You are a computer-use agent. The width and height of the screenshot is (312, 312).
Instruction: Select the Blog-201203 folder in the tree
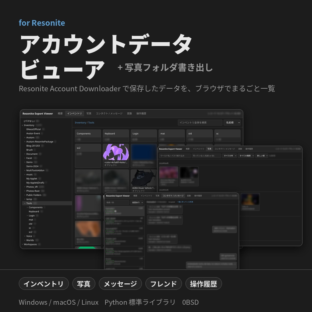pos(33,146)
